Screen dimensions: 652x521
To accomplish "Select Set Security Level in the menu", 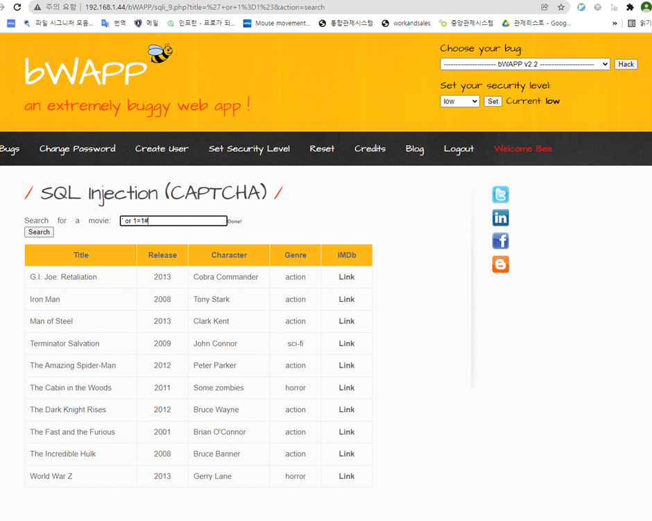I will click(249, 149).
